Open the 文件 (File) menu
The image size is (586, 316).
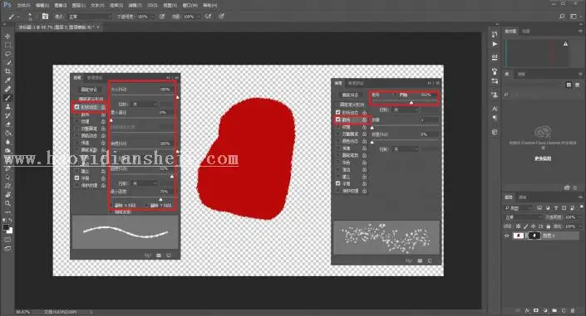click(23, 6)
